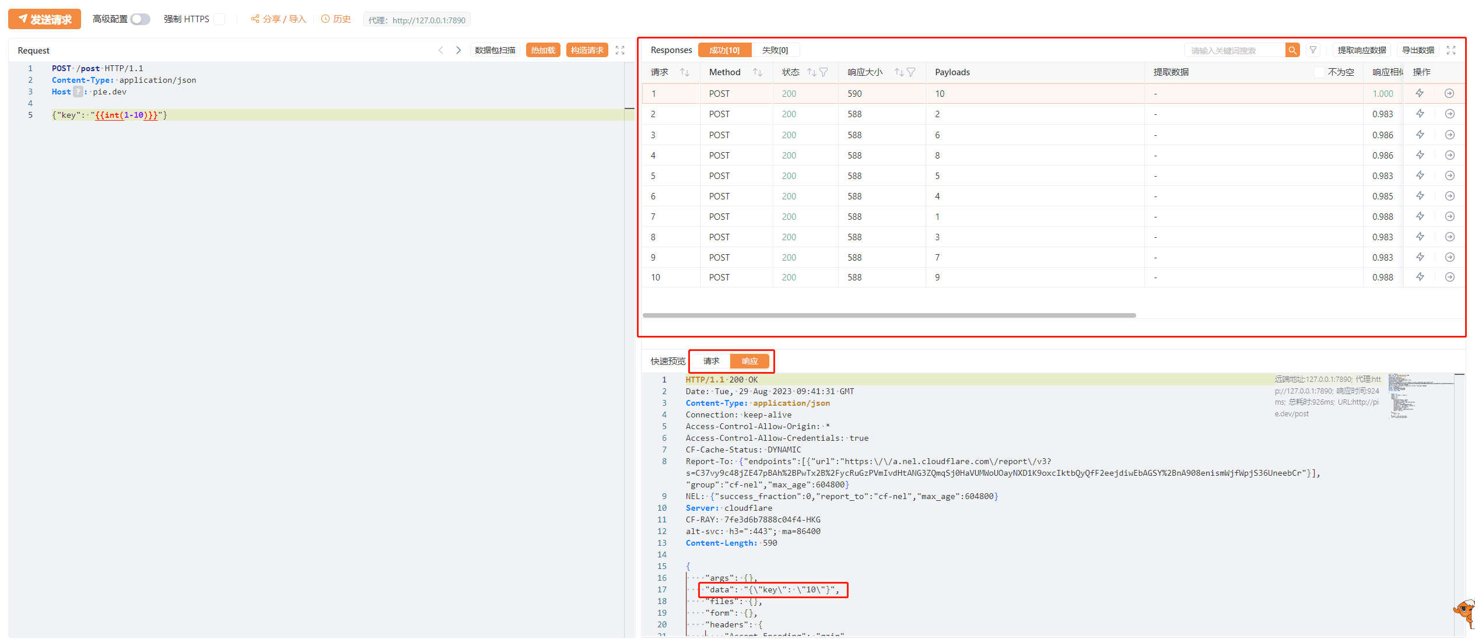Check the 强制 HTTPS checkbox
This screenshot has height=639, width=1475.
[x=219, y=19]
